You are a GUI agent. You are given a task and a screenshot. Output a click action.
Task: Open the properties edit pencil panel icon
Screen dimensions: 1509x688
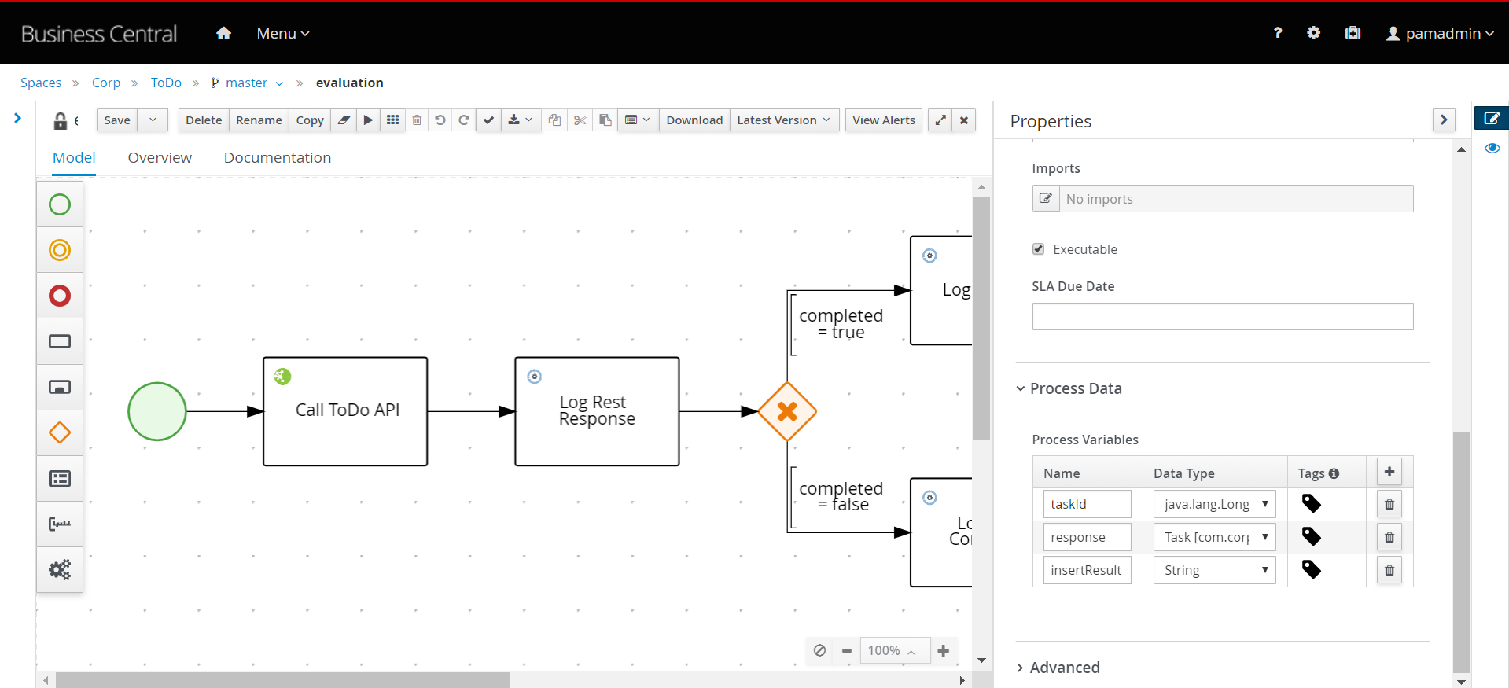1492,119
